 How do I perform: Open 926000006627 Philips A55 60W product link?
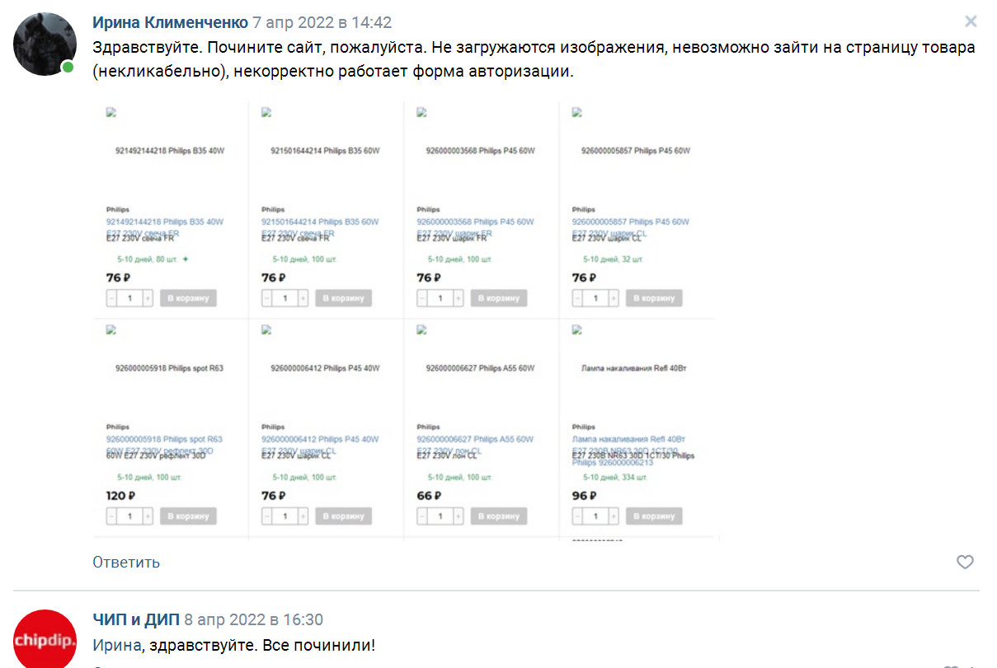click(475, 439)
